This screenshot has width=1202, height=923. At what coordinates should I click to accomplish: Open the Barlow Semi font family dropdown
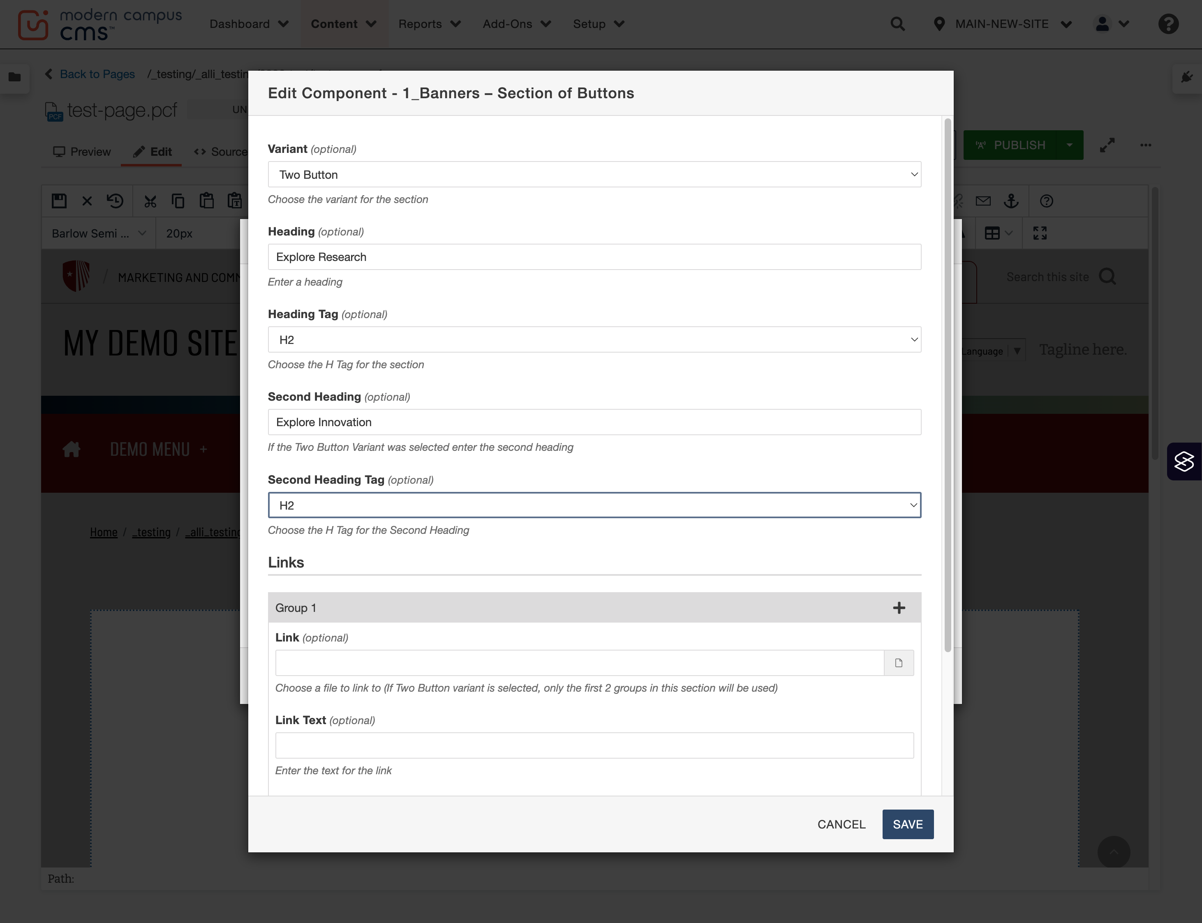coord(99,233)
